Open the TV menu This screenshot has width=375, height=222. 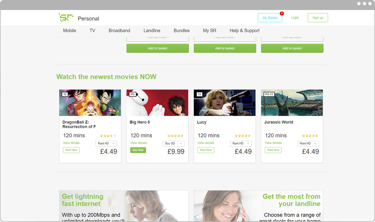pos(92,31)
